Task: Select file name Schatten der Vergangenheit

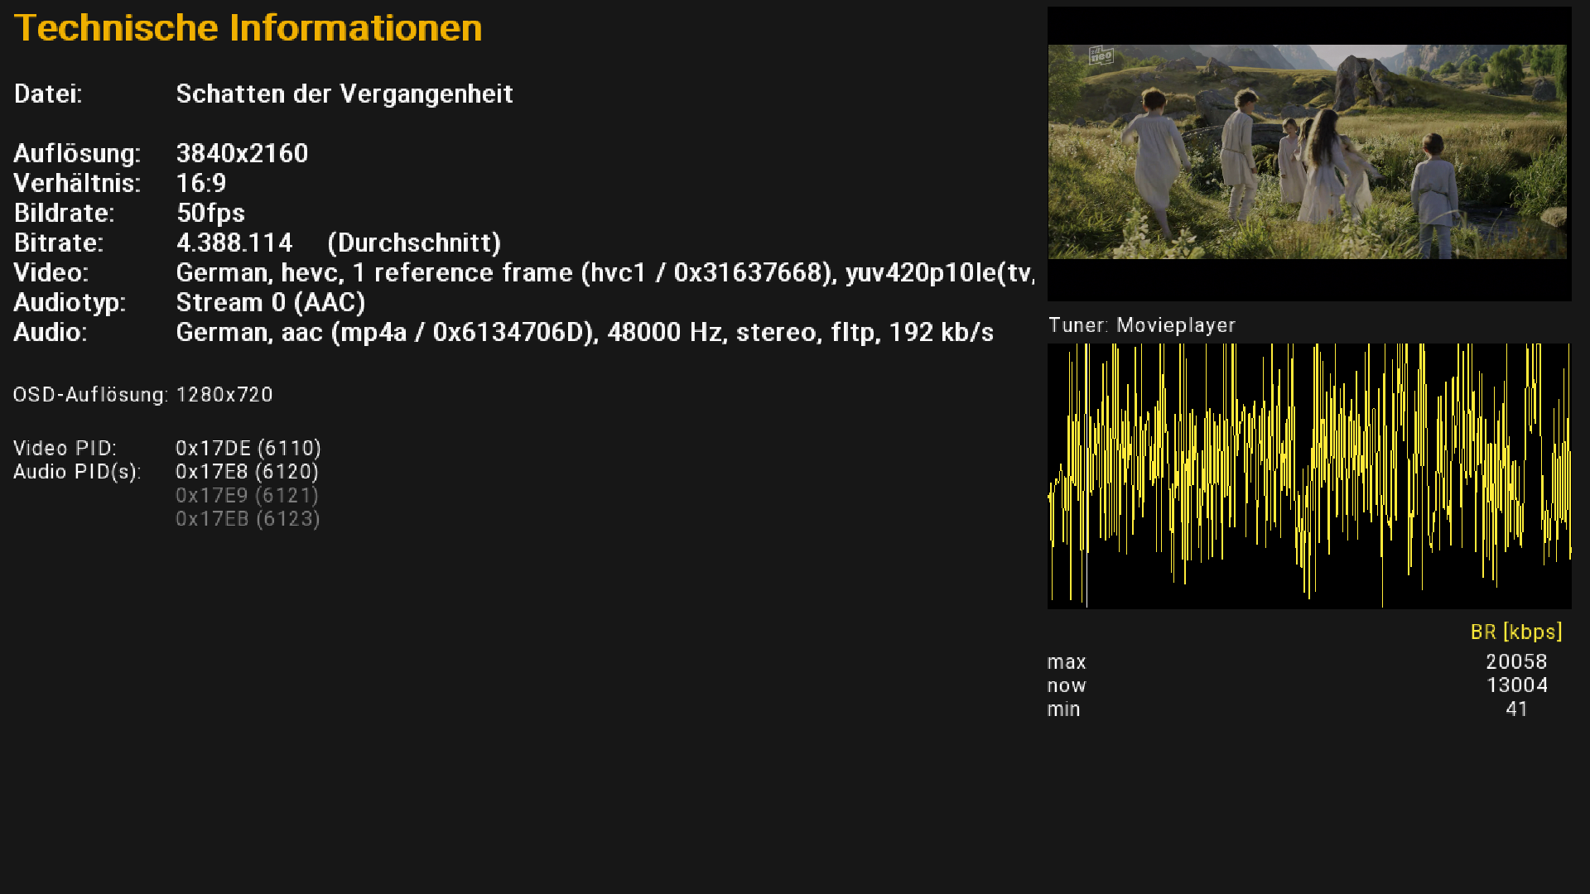Action: tap(344, 94)
